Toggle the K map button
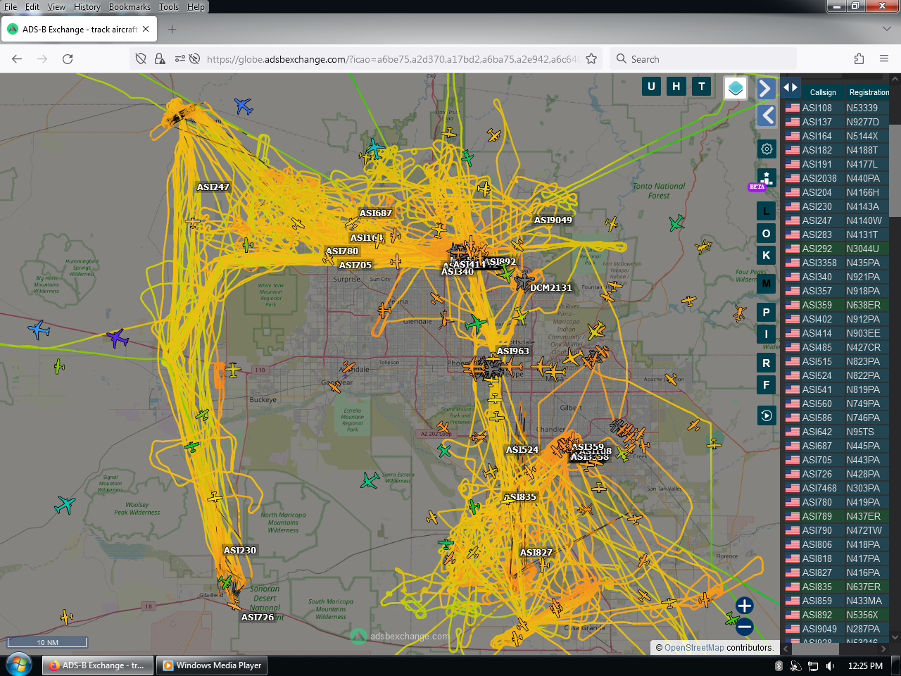901x676 pixels. point(767,255)
